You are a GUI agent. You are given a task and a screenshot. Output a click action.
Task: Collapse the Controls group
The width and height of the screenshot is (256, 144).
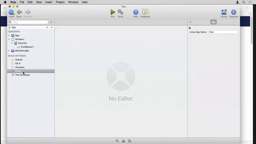12,43
